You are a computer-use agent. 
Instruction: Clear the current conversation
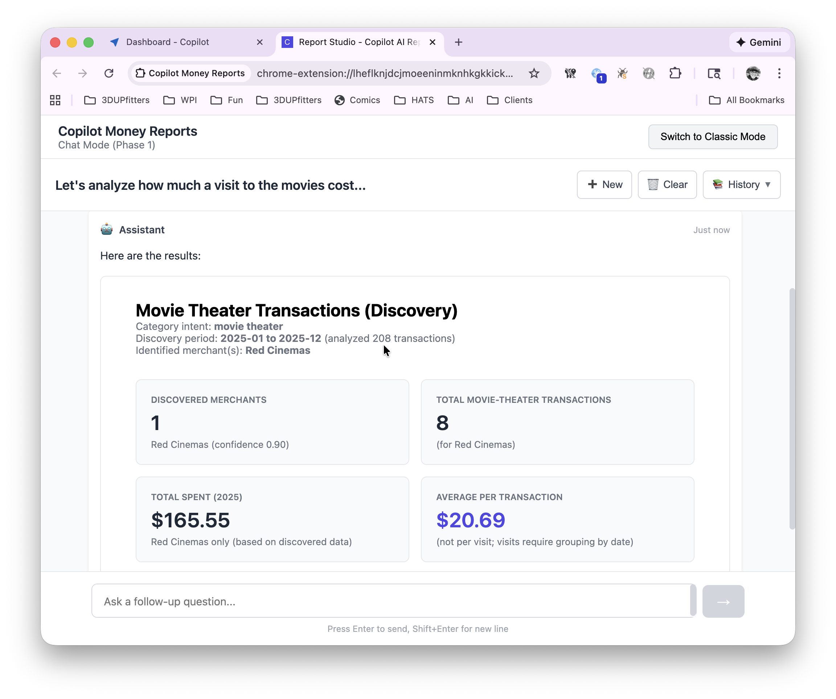[x=667, y=184]
